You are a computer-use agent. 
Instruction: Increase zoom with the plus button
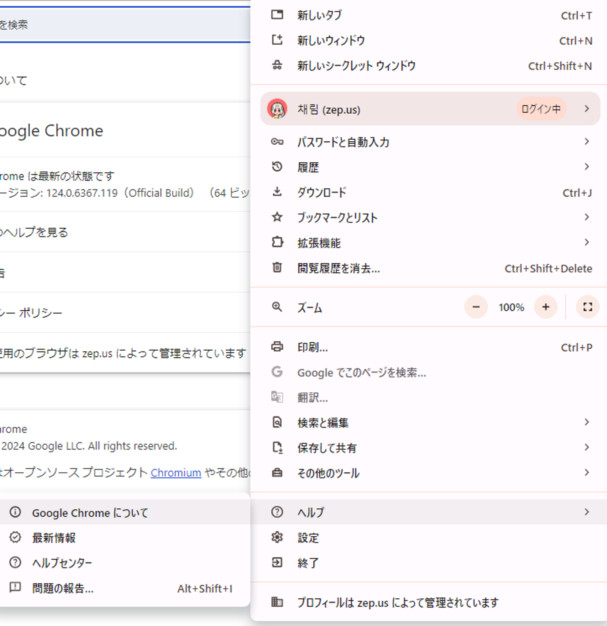click(546, 307)
